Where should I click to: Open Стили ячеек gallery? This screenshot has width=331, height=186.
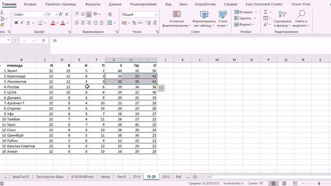[x=222, y=19]
